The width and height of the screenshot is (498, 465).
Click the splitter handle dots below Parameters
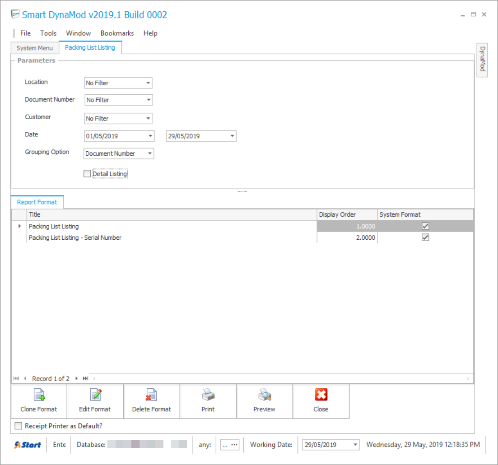(x=242, y=191)
